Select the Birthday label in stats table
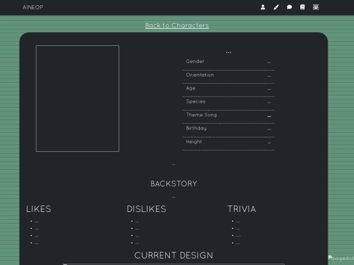Viewport: 354px width, 265px height. pos(196,128)
